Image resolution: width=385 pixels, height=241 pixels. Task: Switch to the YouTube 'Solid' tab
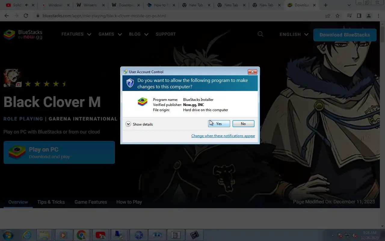[x=17, y=5]
